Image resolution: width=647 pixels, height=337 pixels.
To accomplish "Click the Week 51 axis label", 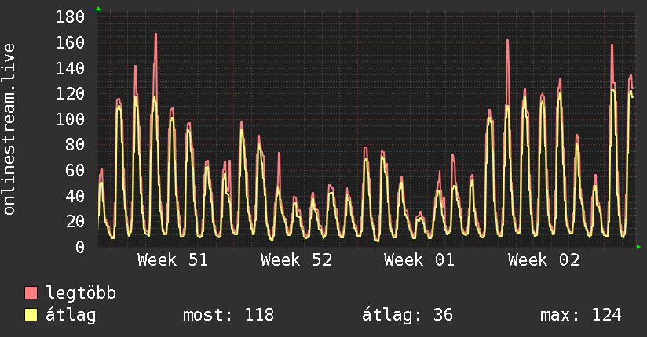I will point(173,260).
